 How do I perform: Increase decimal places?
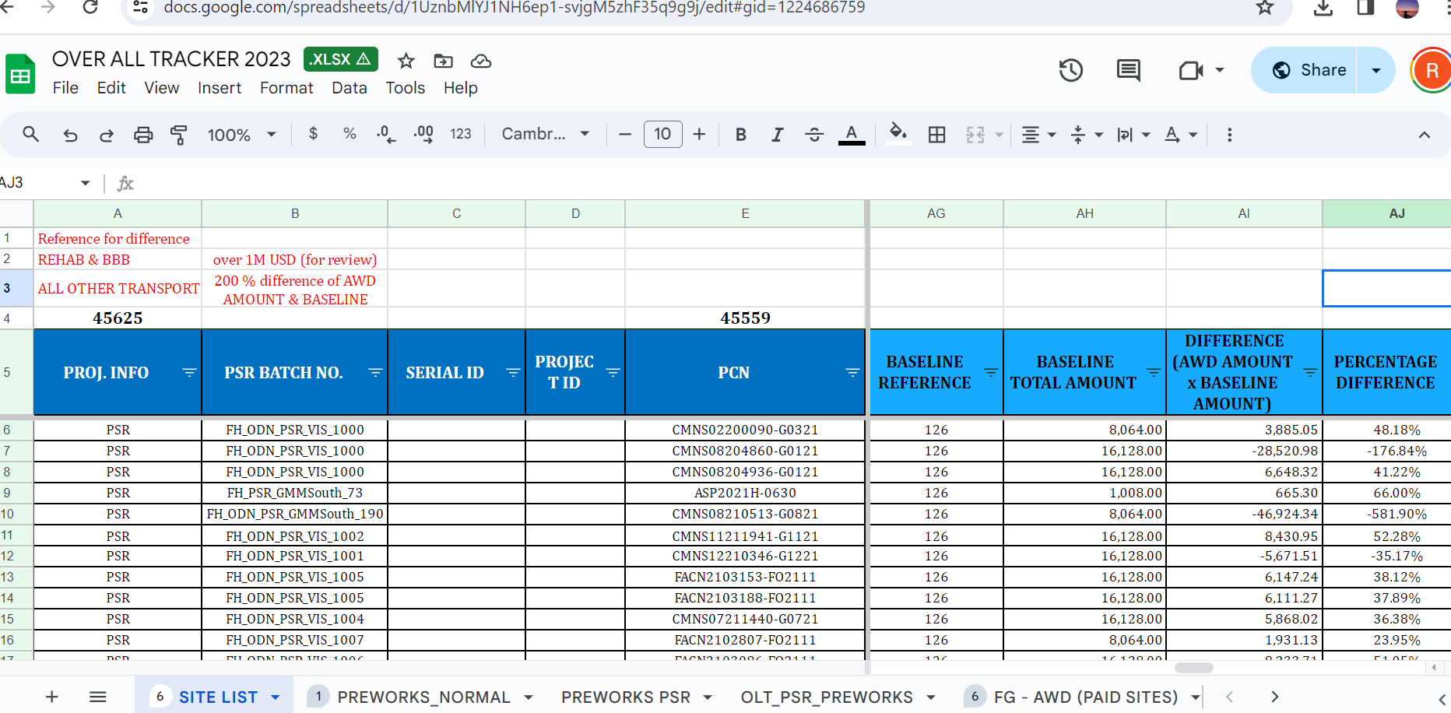coord(423,134)
